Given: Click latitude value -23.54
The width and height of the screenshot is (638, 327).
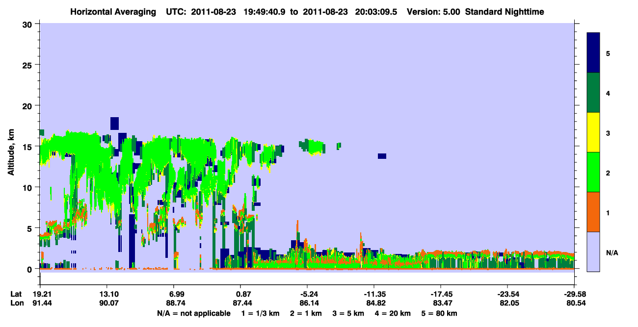Looking at the screenshot, I should pos(507,294).
